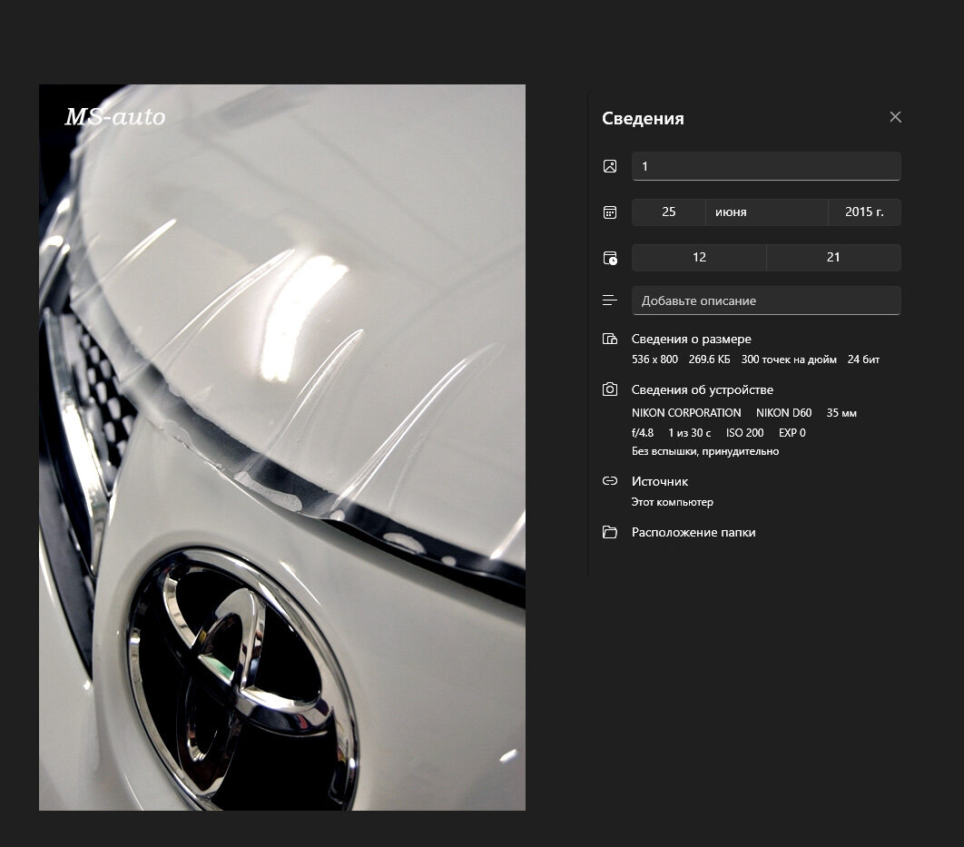
Task: Close the Сведения info panel
Action: (895, 117)
